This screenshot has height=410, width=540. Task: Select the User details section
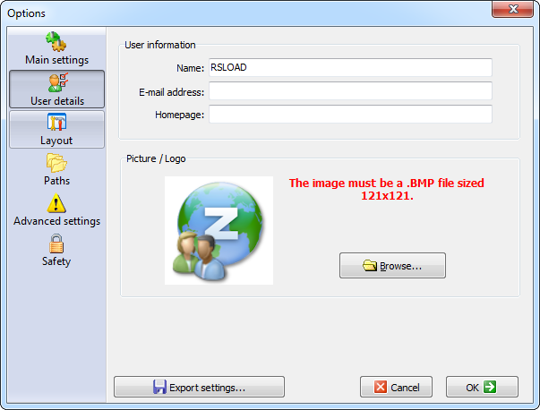point(56,90)
